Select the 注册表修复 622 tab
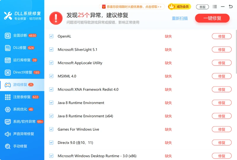 [x=22, y=97]
